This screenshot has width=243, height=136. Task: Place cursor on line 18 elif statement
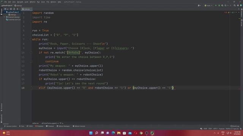pyautogui.click(x=106, y=88)
